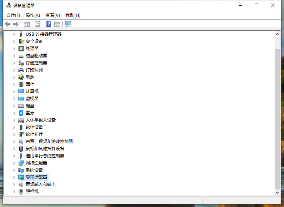This screenshot has height=207, width=284.
Task: Expand the 磁盘驱动器 category chevron
Action: 14,56
